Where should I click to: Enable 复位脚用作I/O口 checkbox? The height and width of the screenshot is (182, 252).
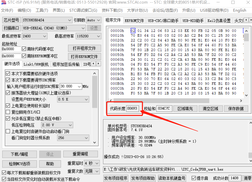[8, 112]
